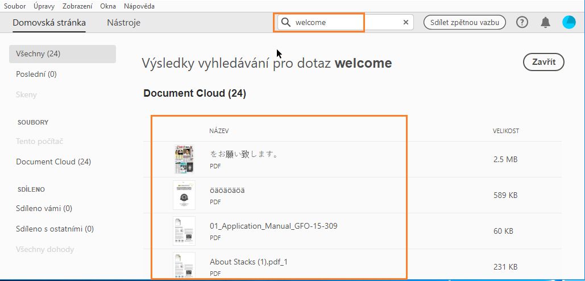Click the 589 KB size value
The height and width of the screenshot is (281, 585).
click(505, 195)
